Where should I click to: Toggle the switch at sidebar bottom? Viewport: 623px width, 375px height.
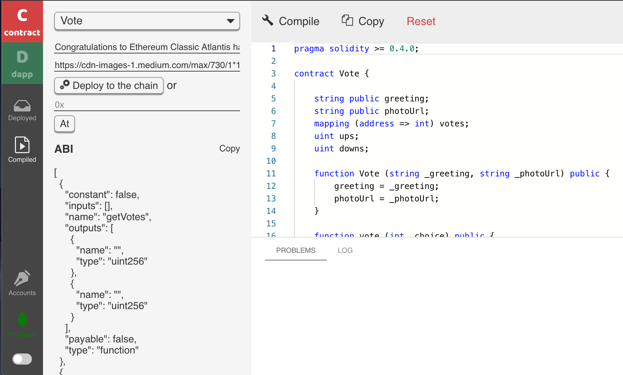click(22, 359)
